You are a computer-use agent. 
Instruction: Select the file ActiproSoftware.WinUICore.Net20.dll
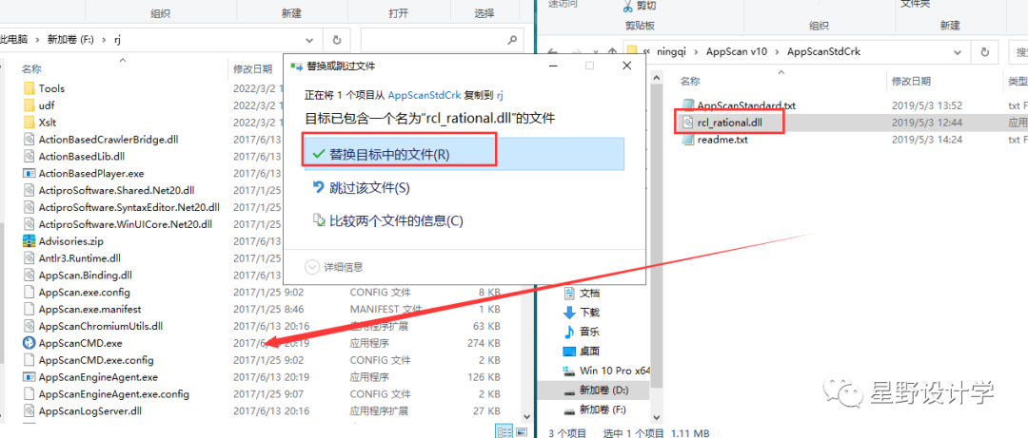click(126, 224)
